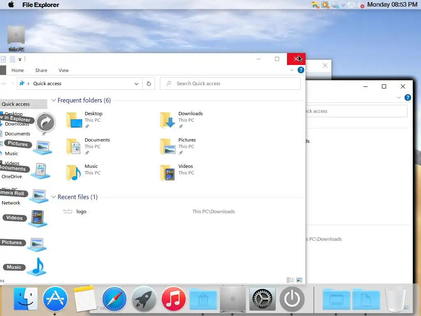Open Quick Access Toolbar customize dropdown
The width and height of the screenshot is (421, 316).
click(x=20, y=59)
